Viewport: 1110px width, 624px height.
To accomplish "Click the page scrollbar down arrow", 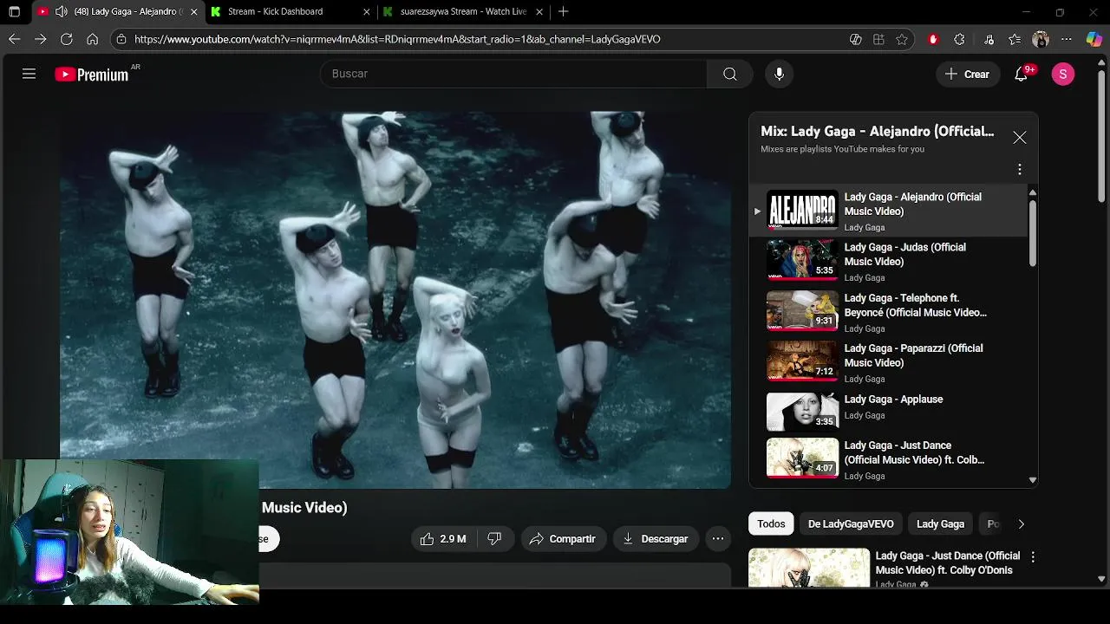I will (x=1101, y=579).
